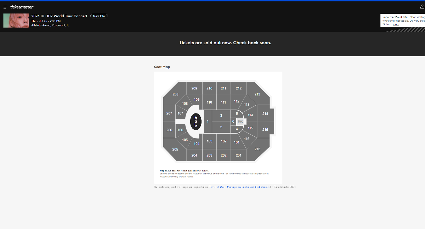
Task: Select section 205 on the seat map
Action: click(175, 149)
